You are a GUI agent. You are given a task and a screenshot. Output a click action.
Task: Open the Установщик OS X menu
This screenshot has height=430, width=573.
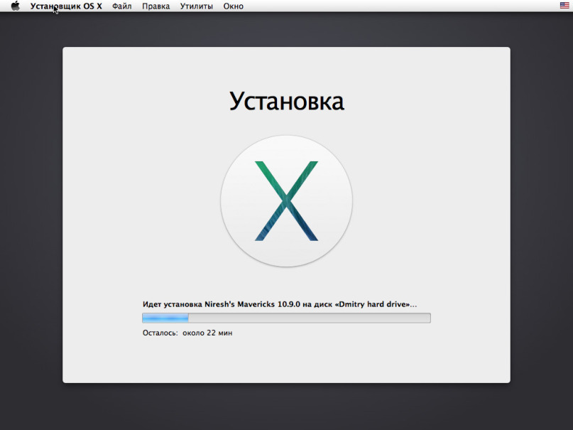click(x=66, y=6)
